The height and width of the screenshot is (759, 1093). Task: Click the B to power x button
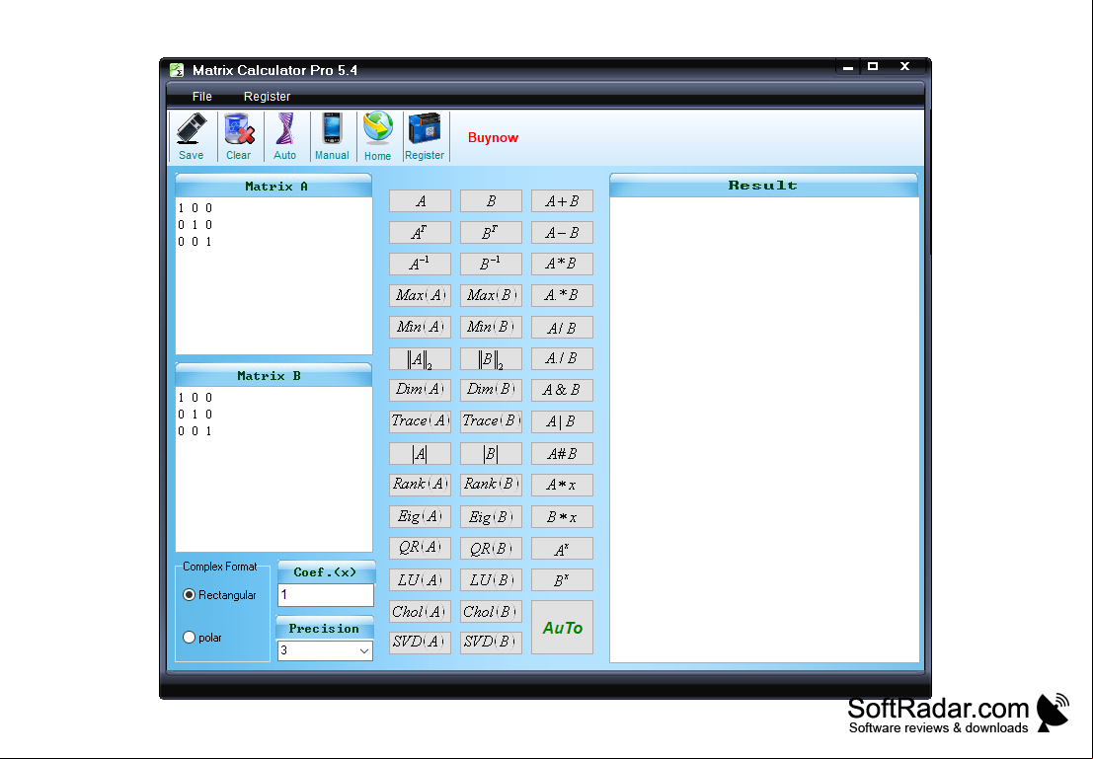562,579
